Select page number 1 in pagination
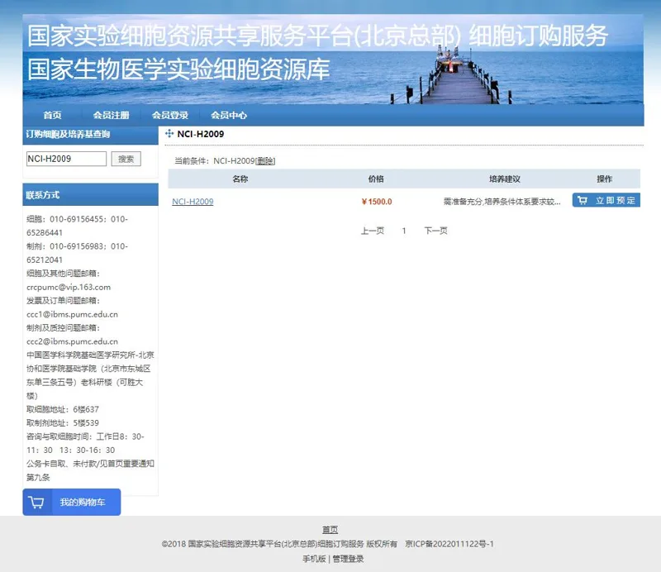The width and height of the screenshot is (661, 572). click(x=404, y=231)
